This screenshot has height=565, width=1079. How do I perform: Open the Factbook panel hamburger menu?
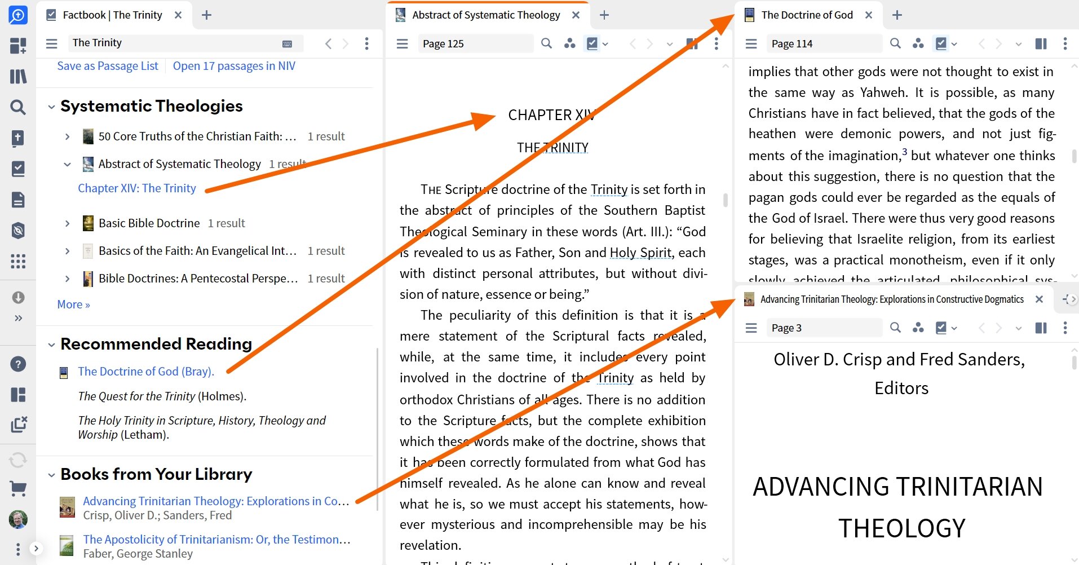click(x=52, y=43)
